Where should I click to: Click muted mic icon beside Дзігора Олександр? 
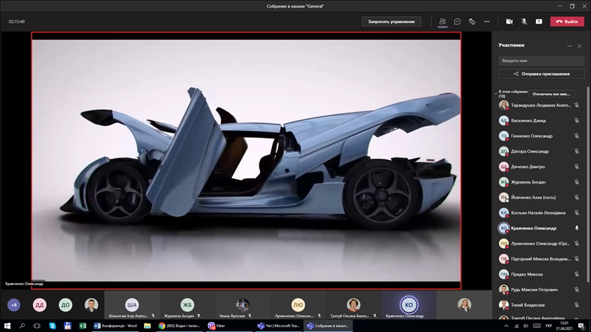(576, 151)
